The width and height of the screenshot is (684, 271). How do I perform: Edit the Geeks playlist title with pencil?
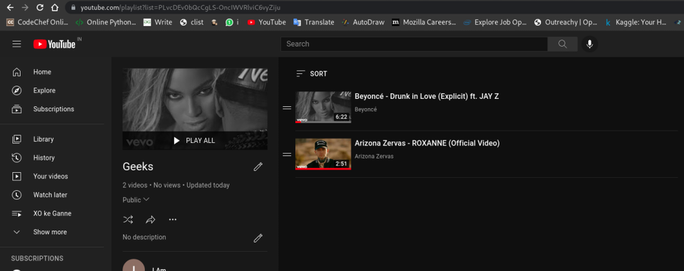point(259,166)
